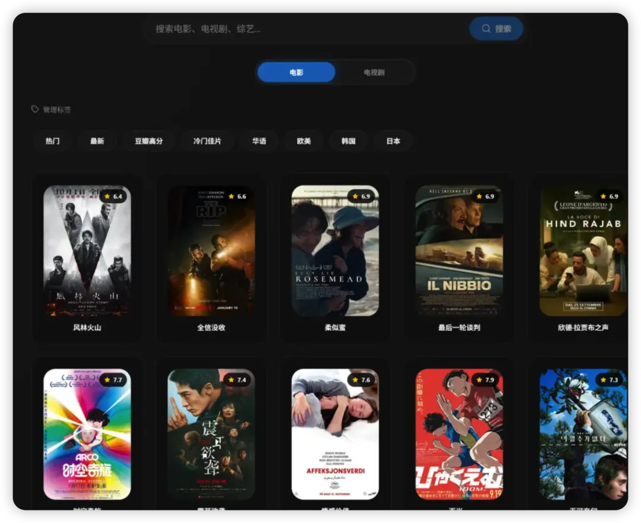Click the 6.9 rating badge on Hind Rajab
The height and width of the screenshot is (523, 641).
[610, 196]
